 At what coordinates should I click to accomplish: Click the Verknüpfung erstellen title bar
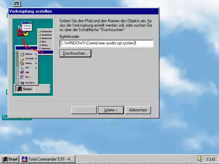[x=83, y=11]
